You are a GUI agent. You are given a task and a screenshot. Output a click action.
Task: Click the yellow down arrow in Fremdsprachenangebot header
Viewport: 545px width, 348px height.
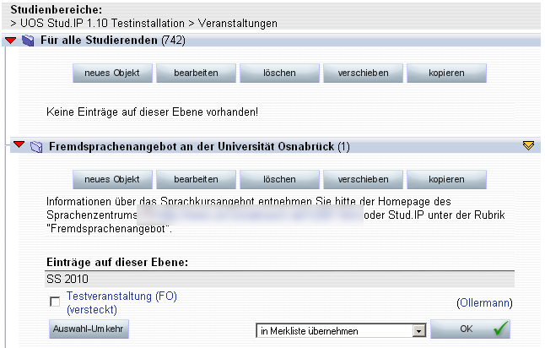(x=528, y=145)
